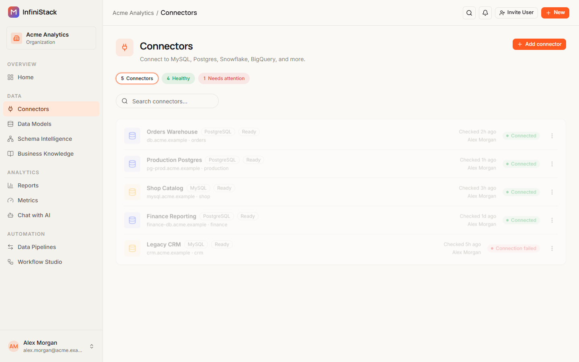Open Legacy CRM connector
The image size is (579, 362).
pos(164,245)
